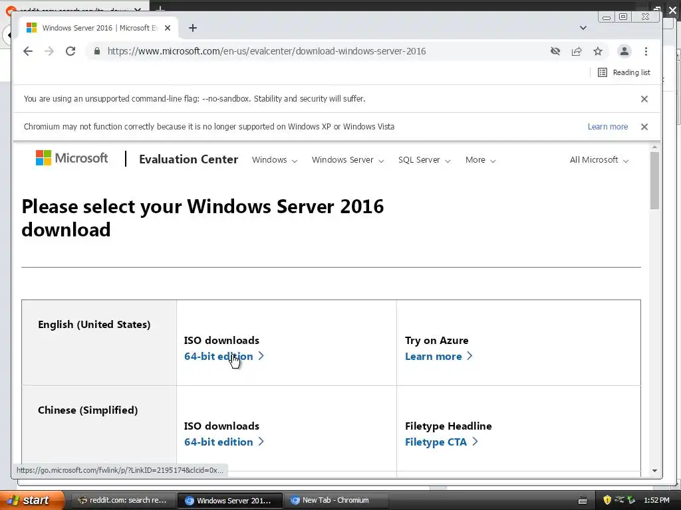The height and width of the screenshot is (510, 681).
Task: Click Learn more under Try on Azure
Action: coord(438,356)
